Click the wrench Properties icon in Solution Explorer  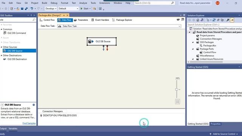pos(228,20)
